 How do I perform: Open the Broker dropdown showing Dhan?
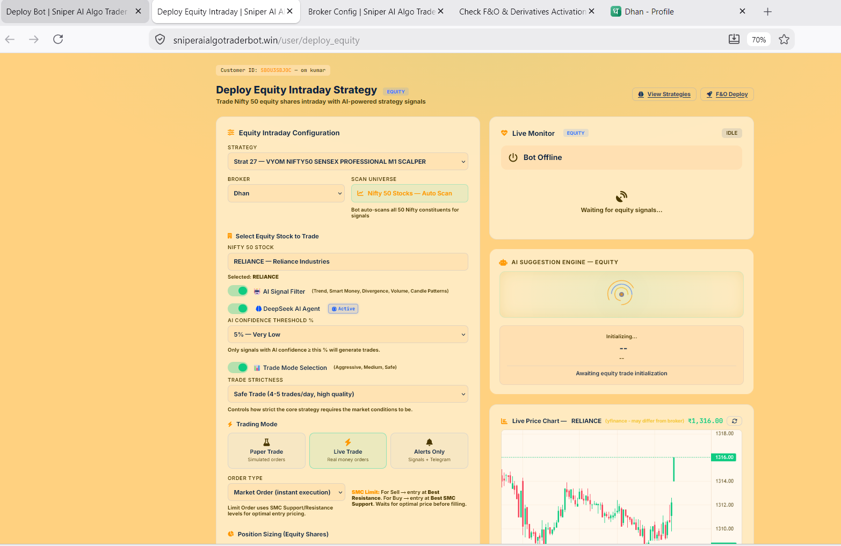(286, 193)
